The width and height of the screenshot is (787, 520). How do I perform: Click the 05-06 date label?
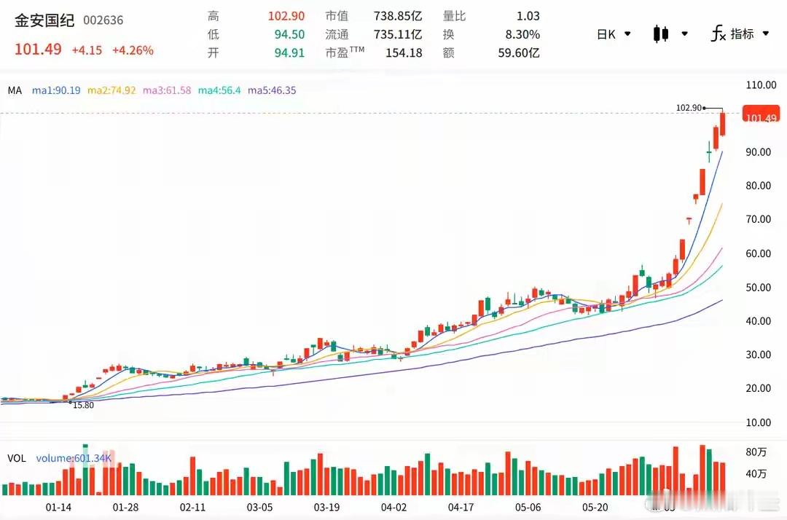tap(528, 508)
